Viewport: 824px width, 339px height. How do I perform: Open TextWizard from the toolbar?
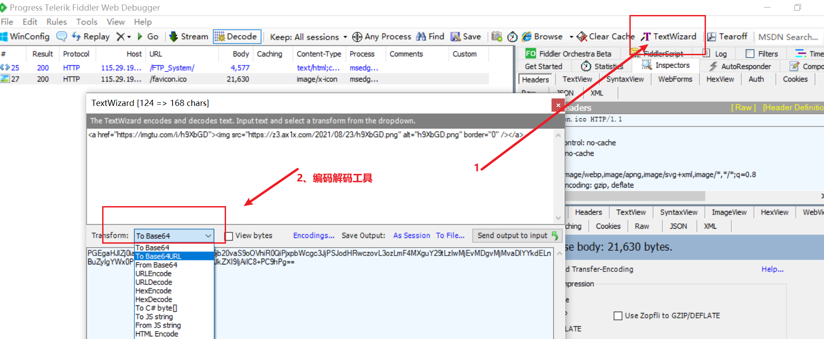click(669, 37)
